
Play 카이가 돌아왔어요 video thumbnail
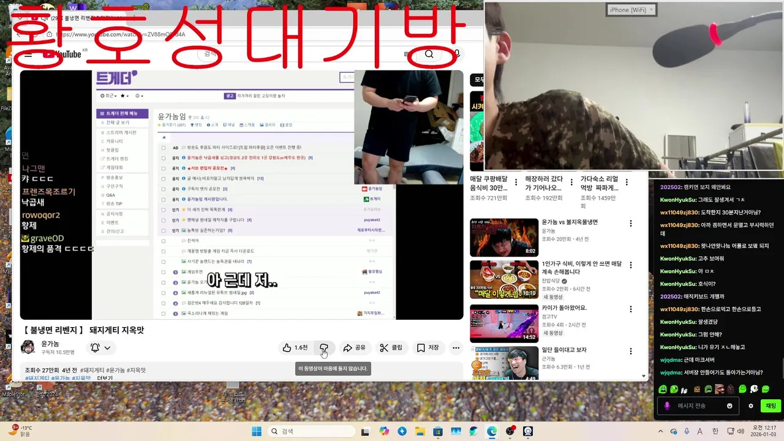tap(503, 323)
